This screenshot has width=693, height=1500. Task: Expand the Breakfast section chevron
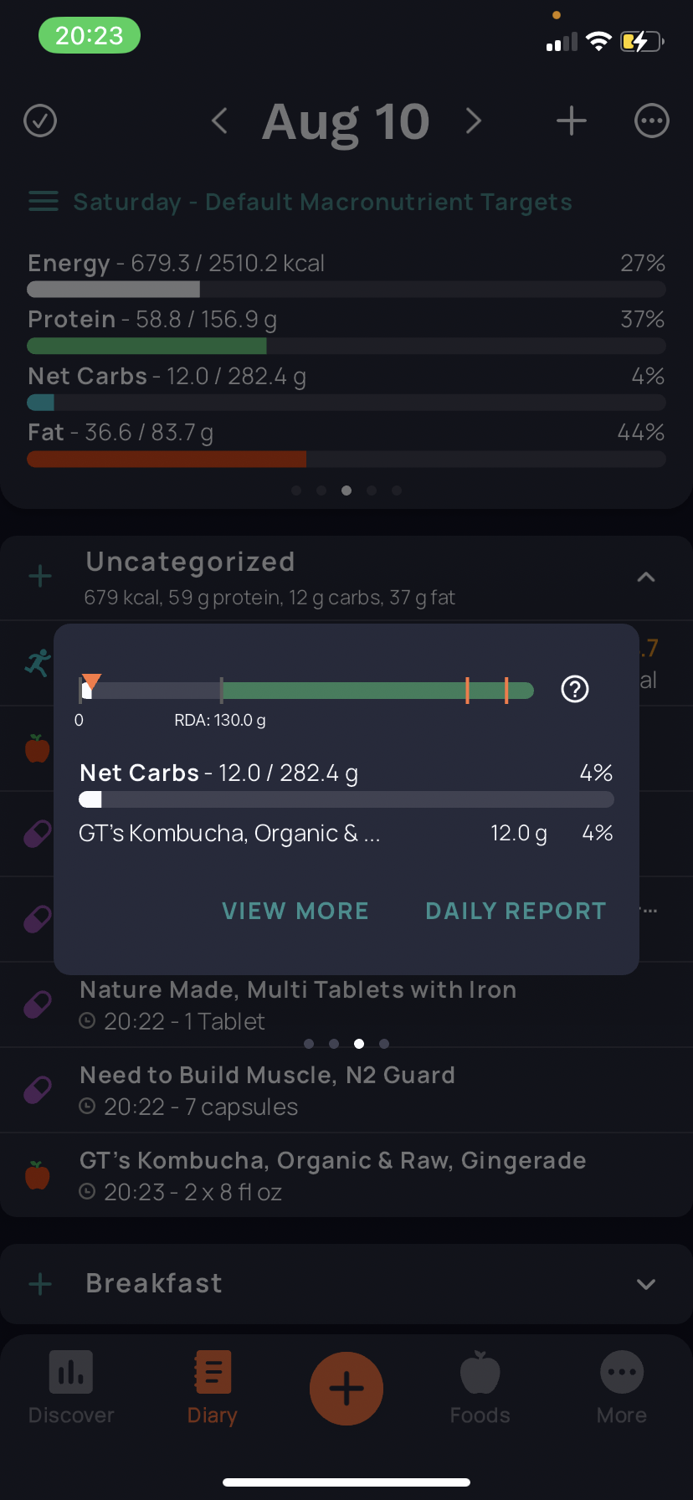[646, 1284]
